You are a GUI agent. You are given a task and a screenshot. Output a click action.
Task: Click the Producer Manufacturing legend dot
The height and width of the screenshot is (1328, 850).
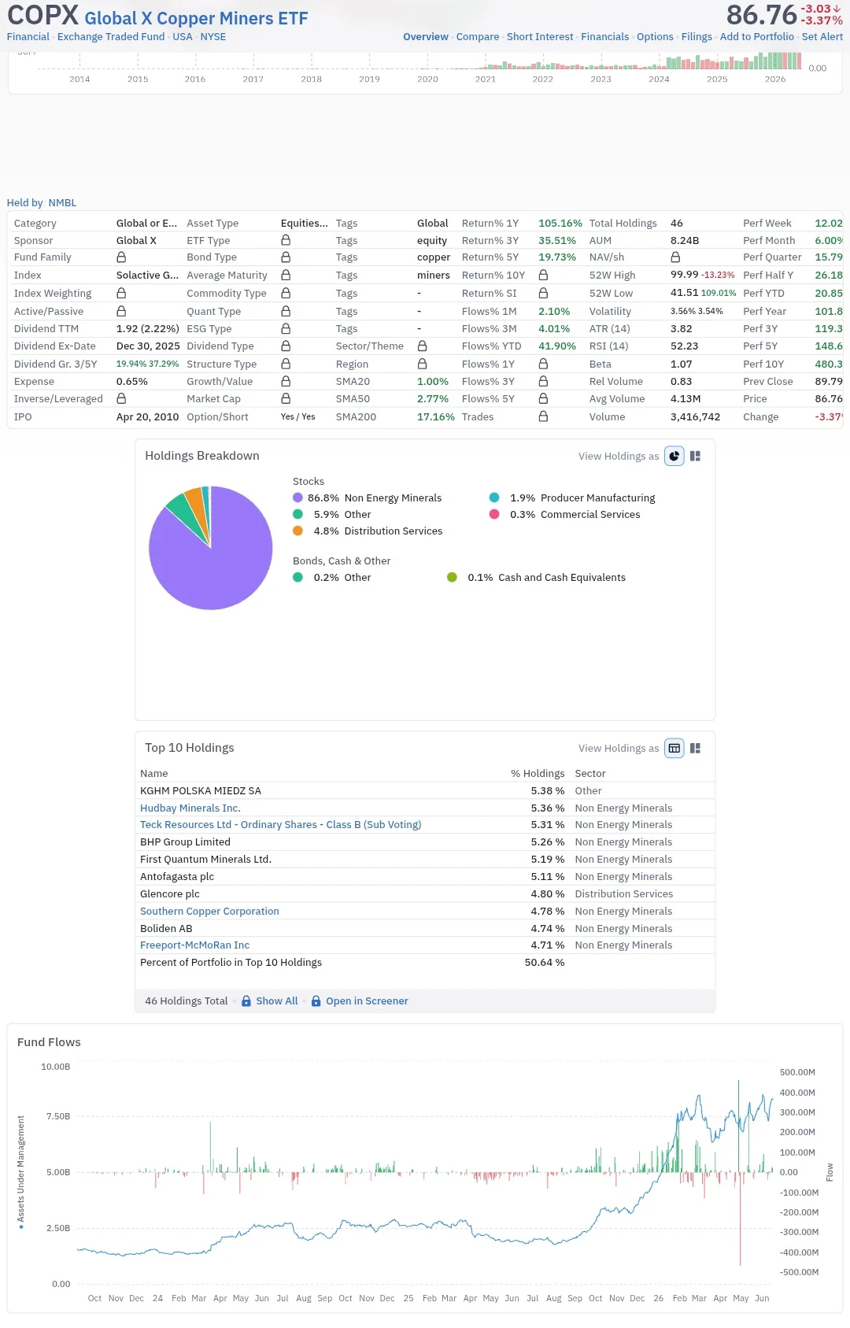pos(494,498)
